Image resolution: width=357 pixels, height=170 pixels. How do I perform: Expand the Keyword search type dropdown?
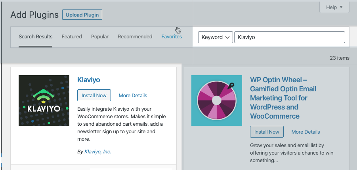[x=216, y=37]
